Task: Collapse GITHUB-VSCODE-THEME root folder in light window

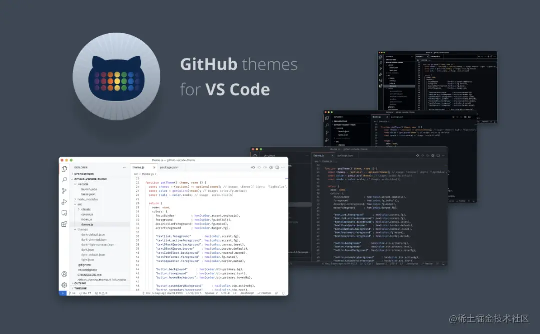Action: [x=90, y=179]
